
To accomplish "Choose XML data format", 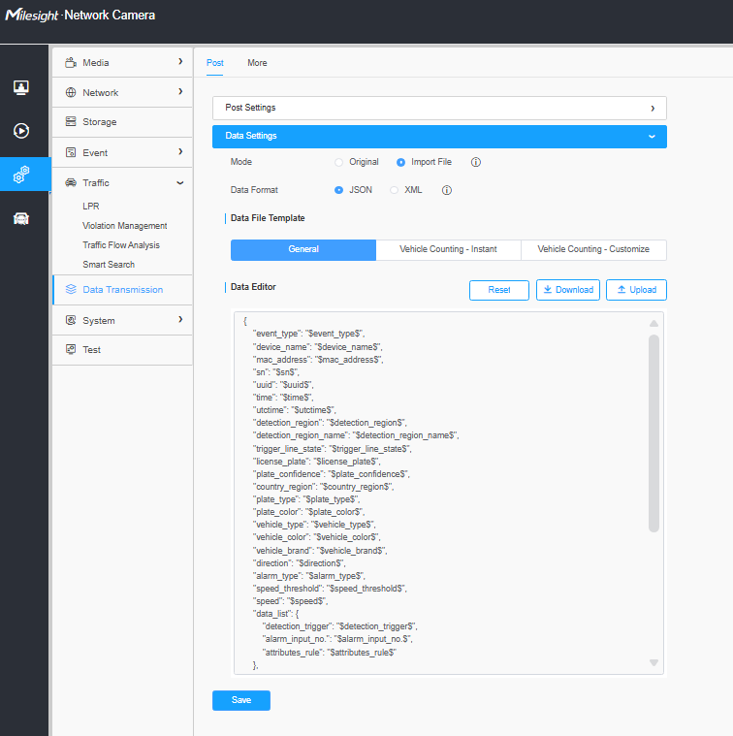I will click(395, 190).
